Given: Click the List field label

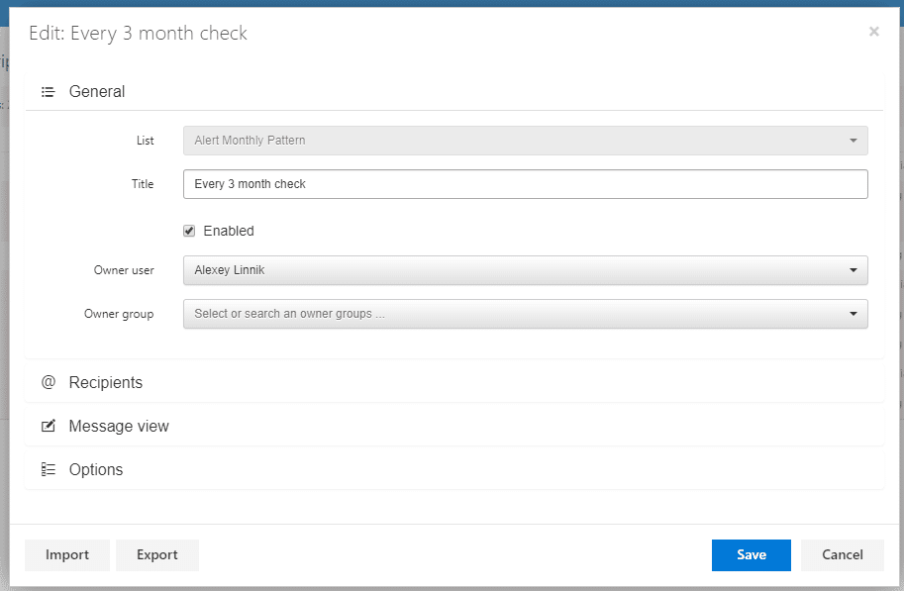Looking at the screenshot, I should coord(146,141).
